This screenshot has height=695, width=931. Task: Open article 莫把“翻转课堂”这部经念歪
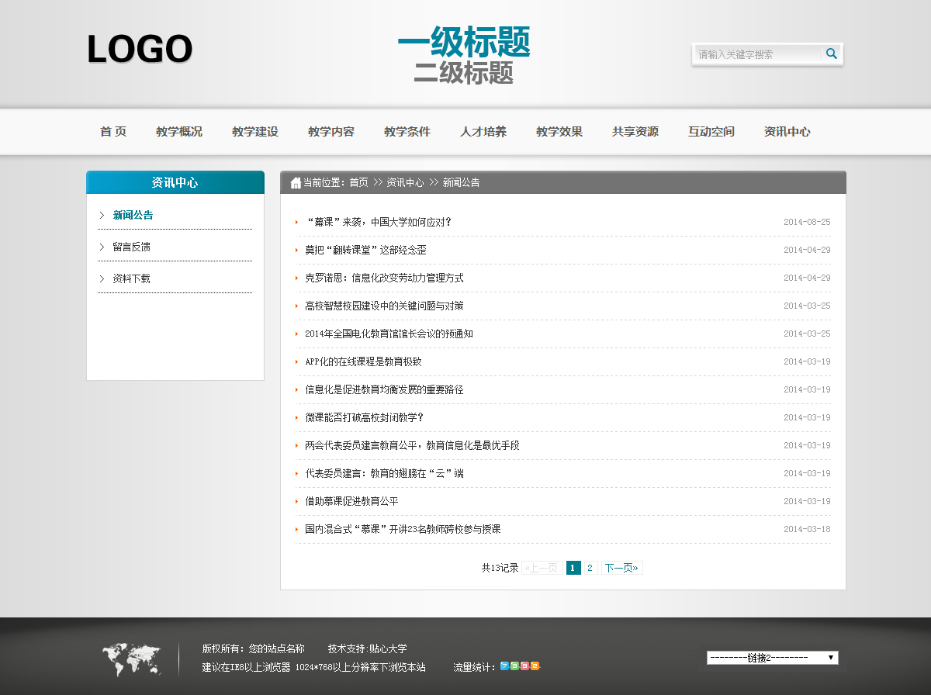[365, 250]
